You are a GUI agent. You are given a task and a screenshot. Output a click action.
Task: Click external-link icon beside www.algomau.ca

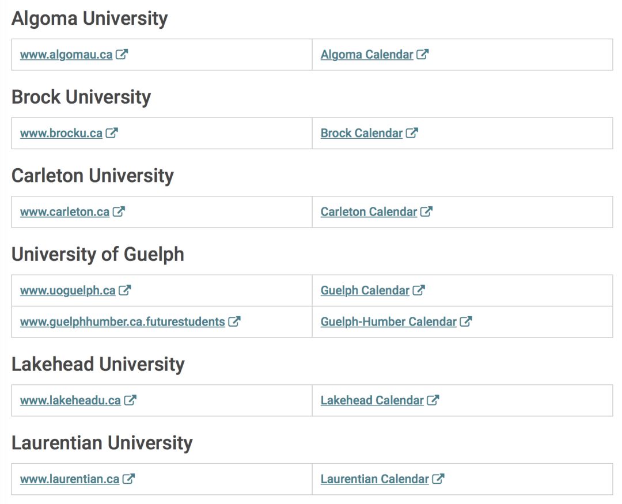(122, 54)
